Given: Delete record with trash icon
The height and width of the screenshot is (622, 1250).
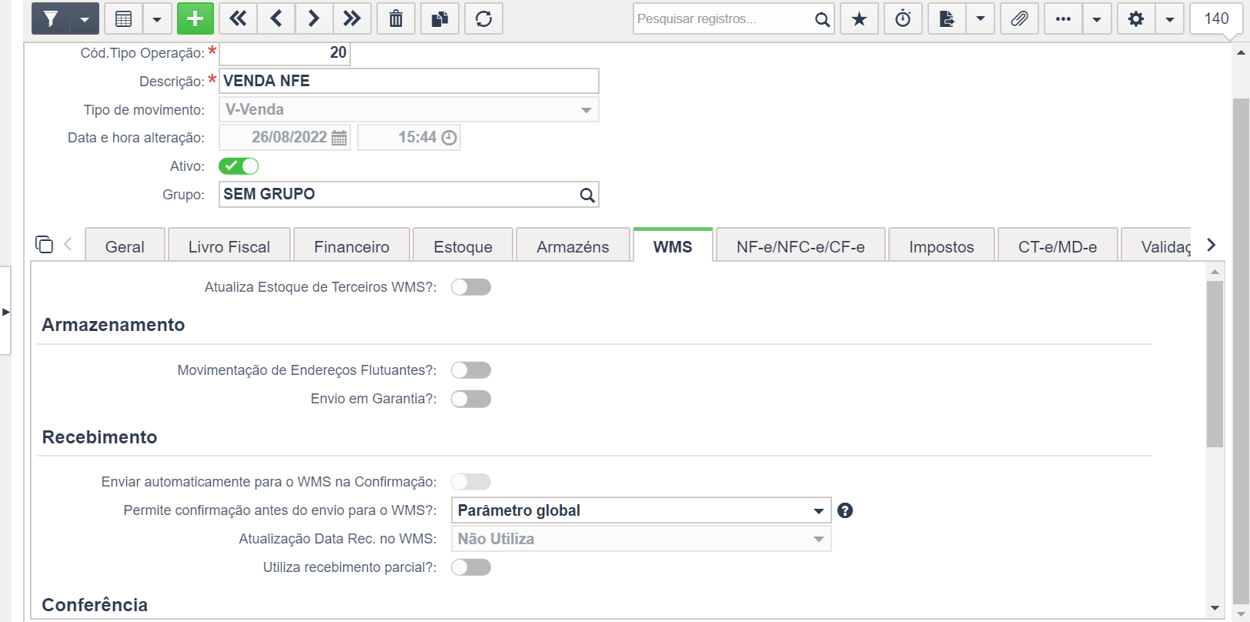Looking at the screenshot, I should [x=396, y=18].
